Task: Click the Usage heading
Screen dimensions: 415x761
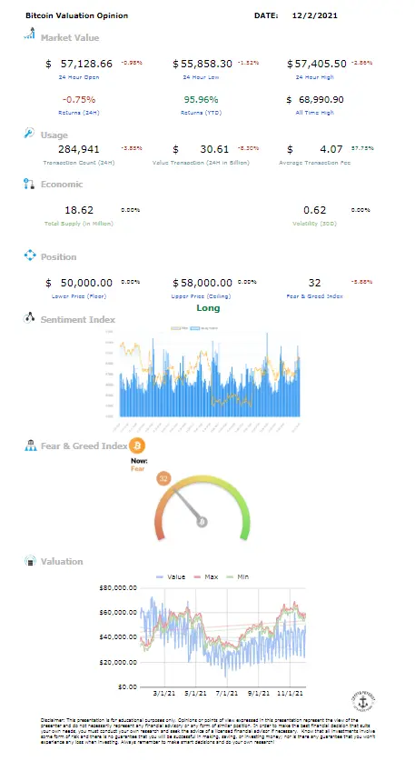Action: point(54,135)
